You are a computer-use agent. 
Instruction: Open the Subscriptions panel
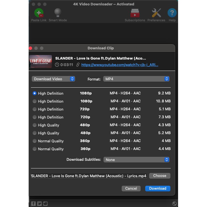[135, 13]
